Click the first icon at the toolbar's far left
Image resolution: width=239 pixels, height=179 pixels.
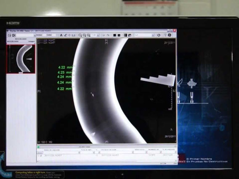point(9,35)
